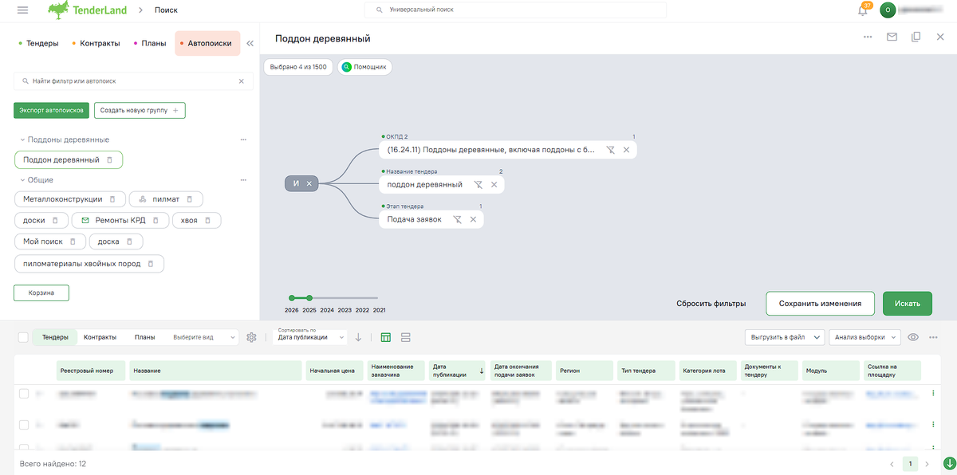Click the 2025 point on the year slider
The height and width of the screenshot is (475, 957).
click(x=309, y=298)
